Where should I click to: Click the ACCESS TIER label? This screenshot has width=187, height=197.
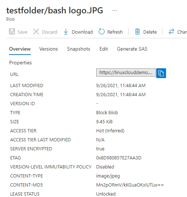click(x=23, y=130)
